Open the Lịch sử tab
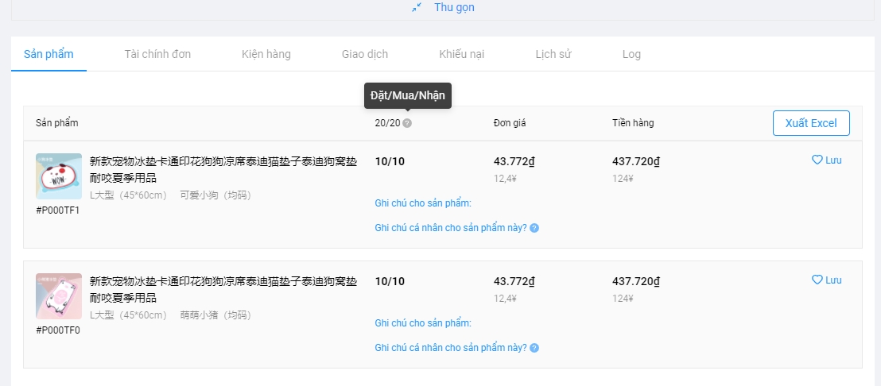Screen dimensions: 881x386 click(553, 54)
